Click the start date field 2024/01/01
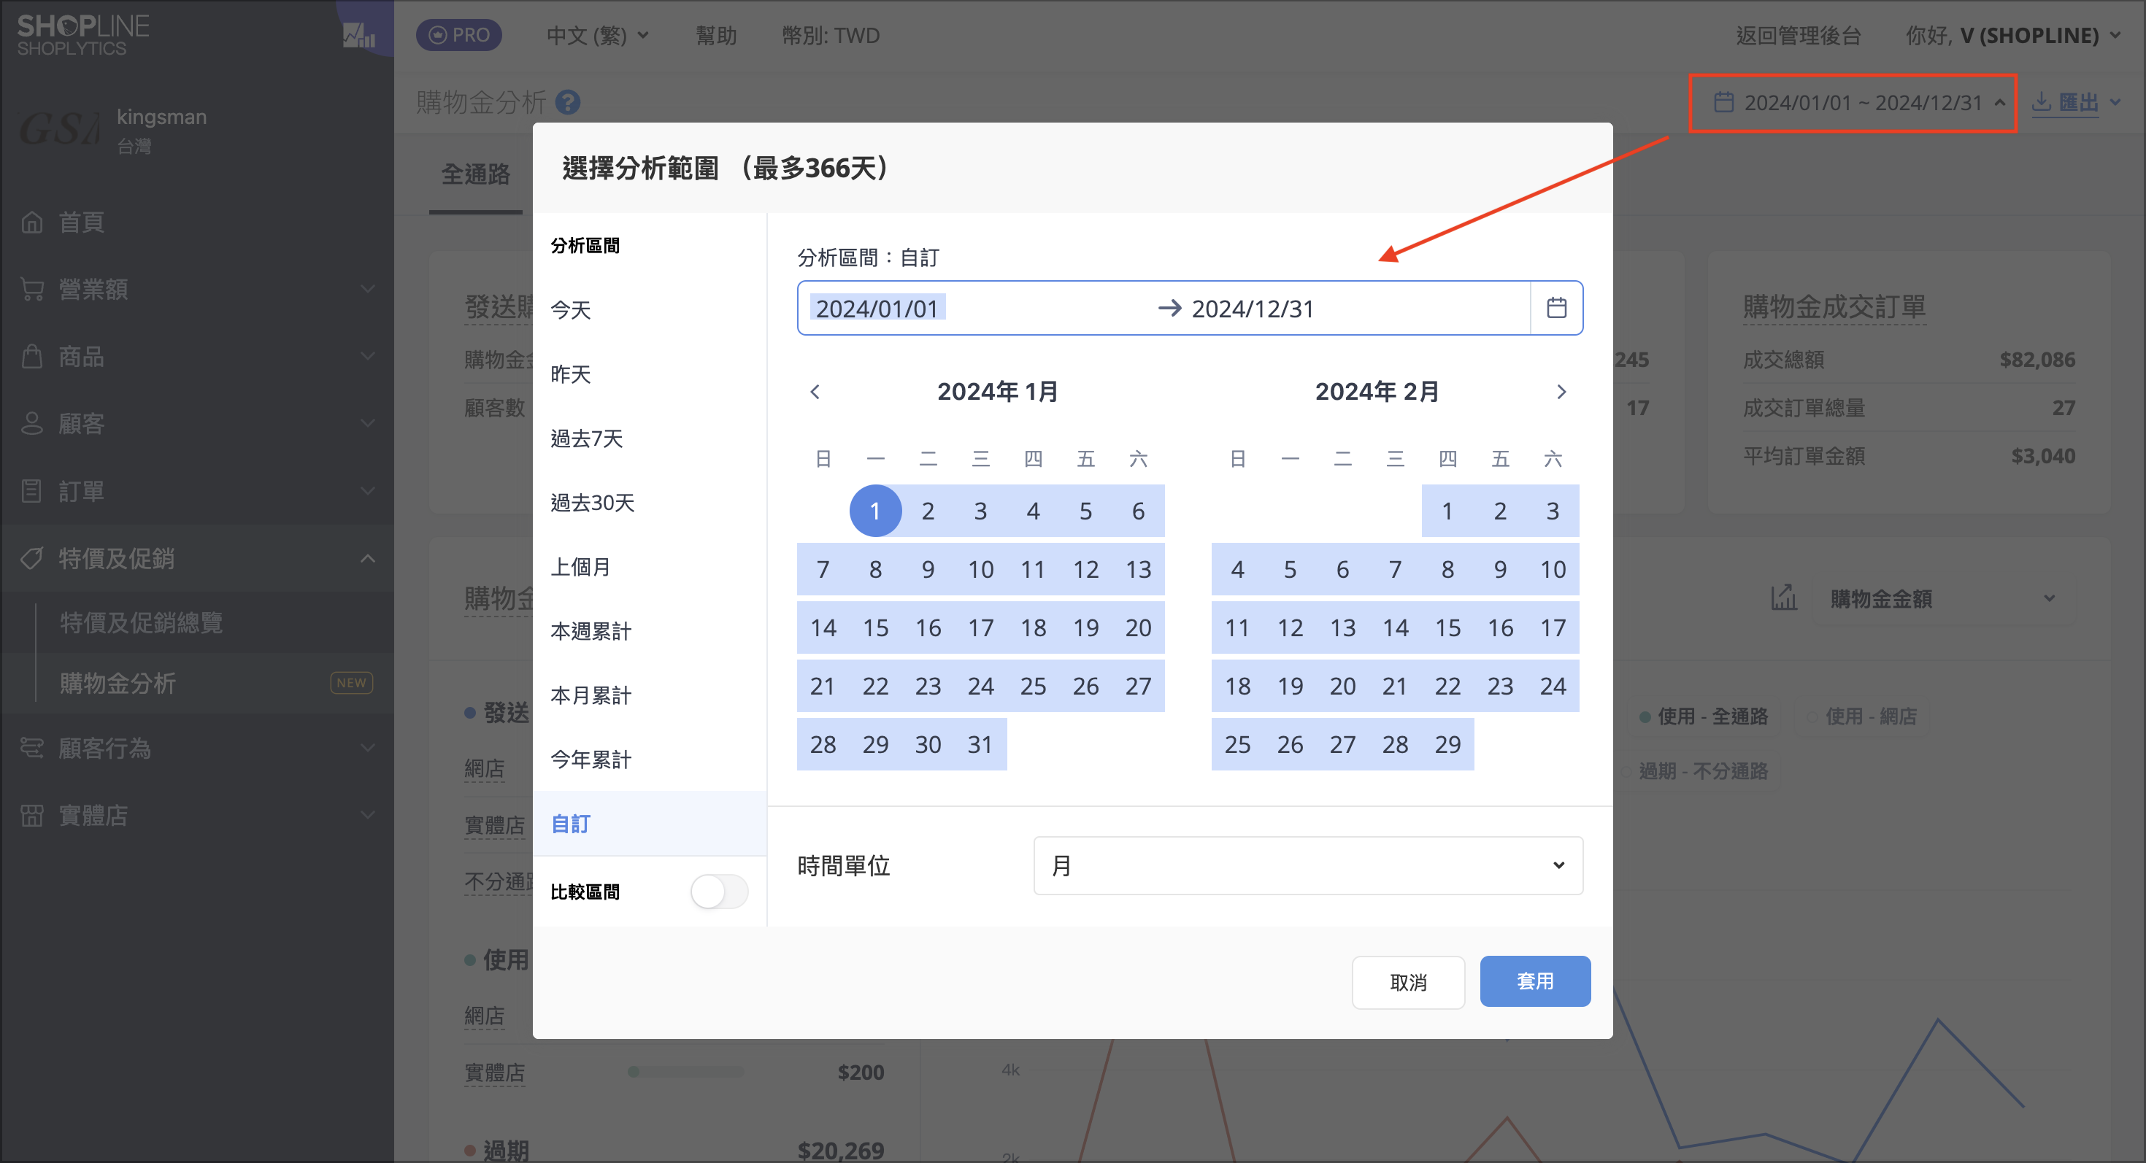 tap(877, 308)
